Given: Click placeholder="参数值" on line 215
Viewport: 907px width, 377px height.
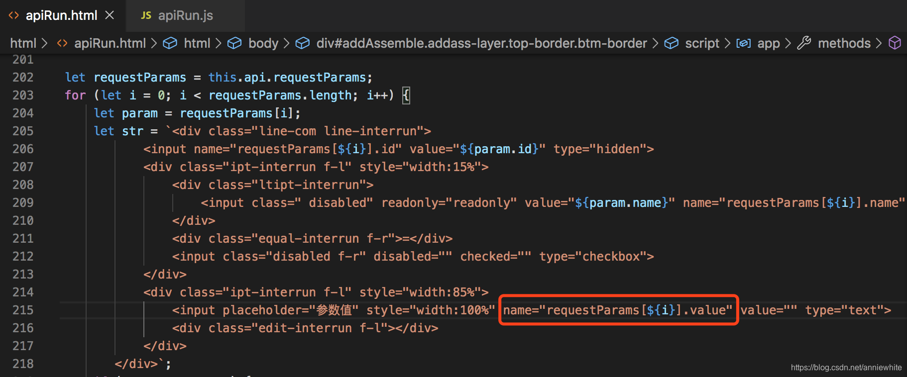Looking at the screenshot, I should [x=291, y=310].
